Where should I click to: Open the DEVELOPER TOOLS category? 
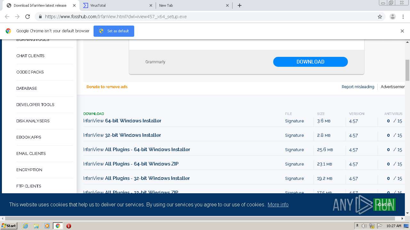(x=35, y=104)
